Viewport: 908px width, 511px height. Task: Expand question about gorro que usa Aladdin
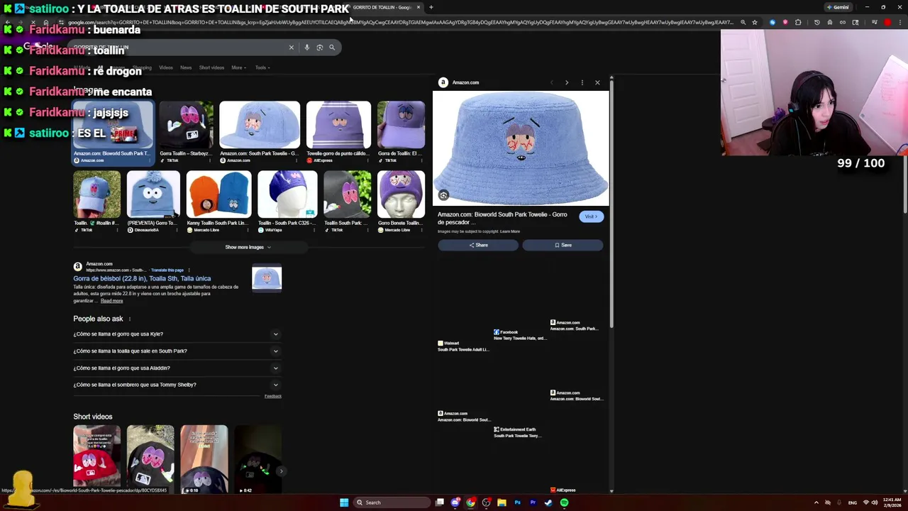pos(177,368)
